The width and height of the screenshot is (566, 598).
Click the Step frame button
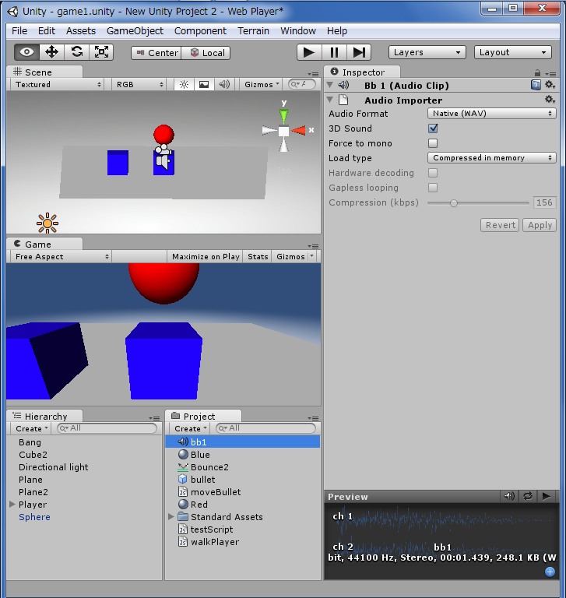point(359,52)
